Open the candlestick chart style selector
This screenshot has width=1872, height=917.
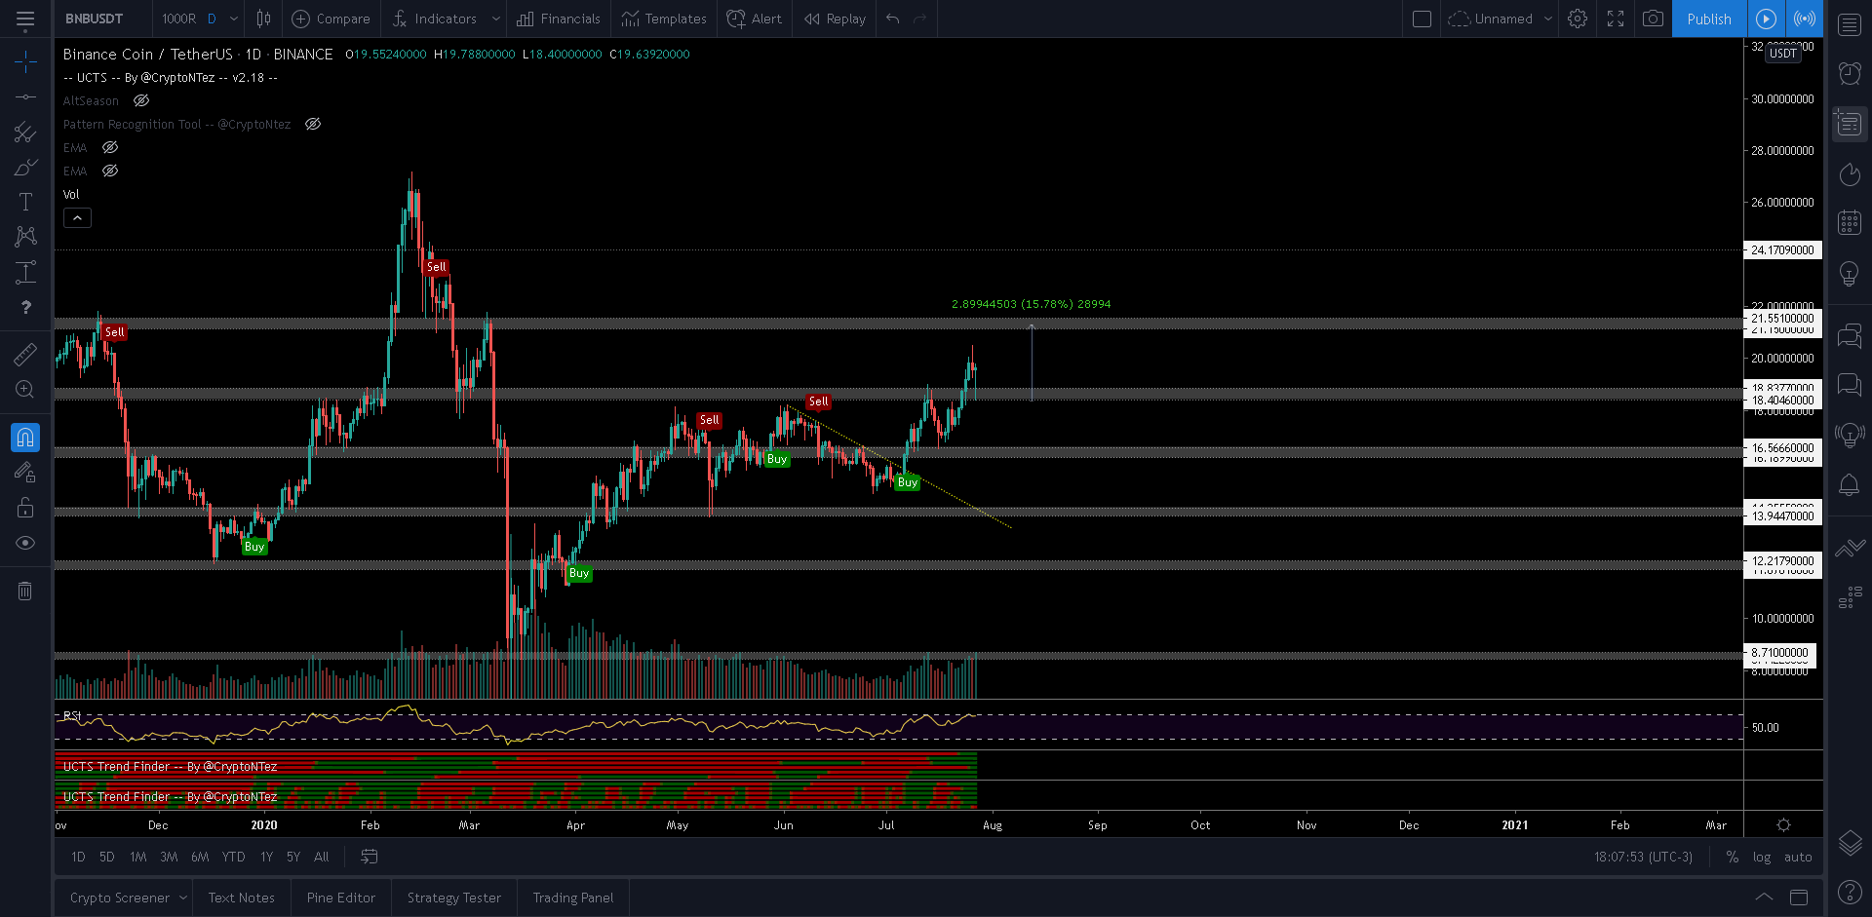(x=263, y=19)
